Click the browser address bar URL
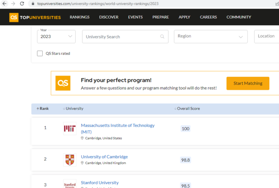The image size is (279, 188). click(98, 4)
